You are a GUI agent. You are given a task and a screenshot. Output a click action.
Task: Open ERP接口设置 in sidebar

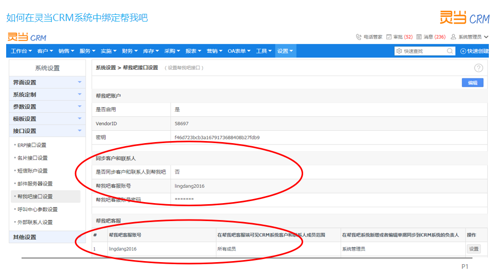pyautogui.click(x=31, y=145)
